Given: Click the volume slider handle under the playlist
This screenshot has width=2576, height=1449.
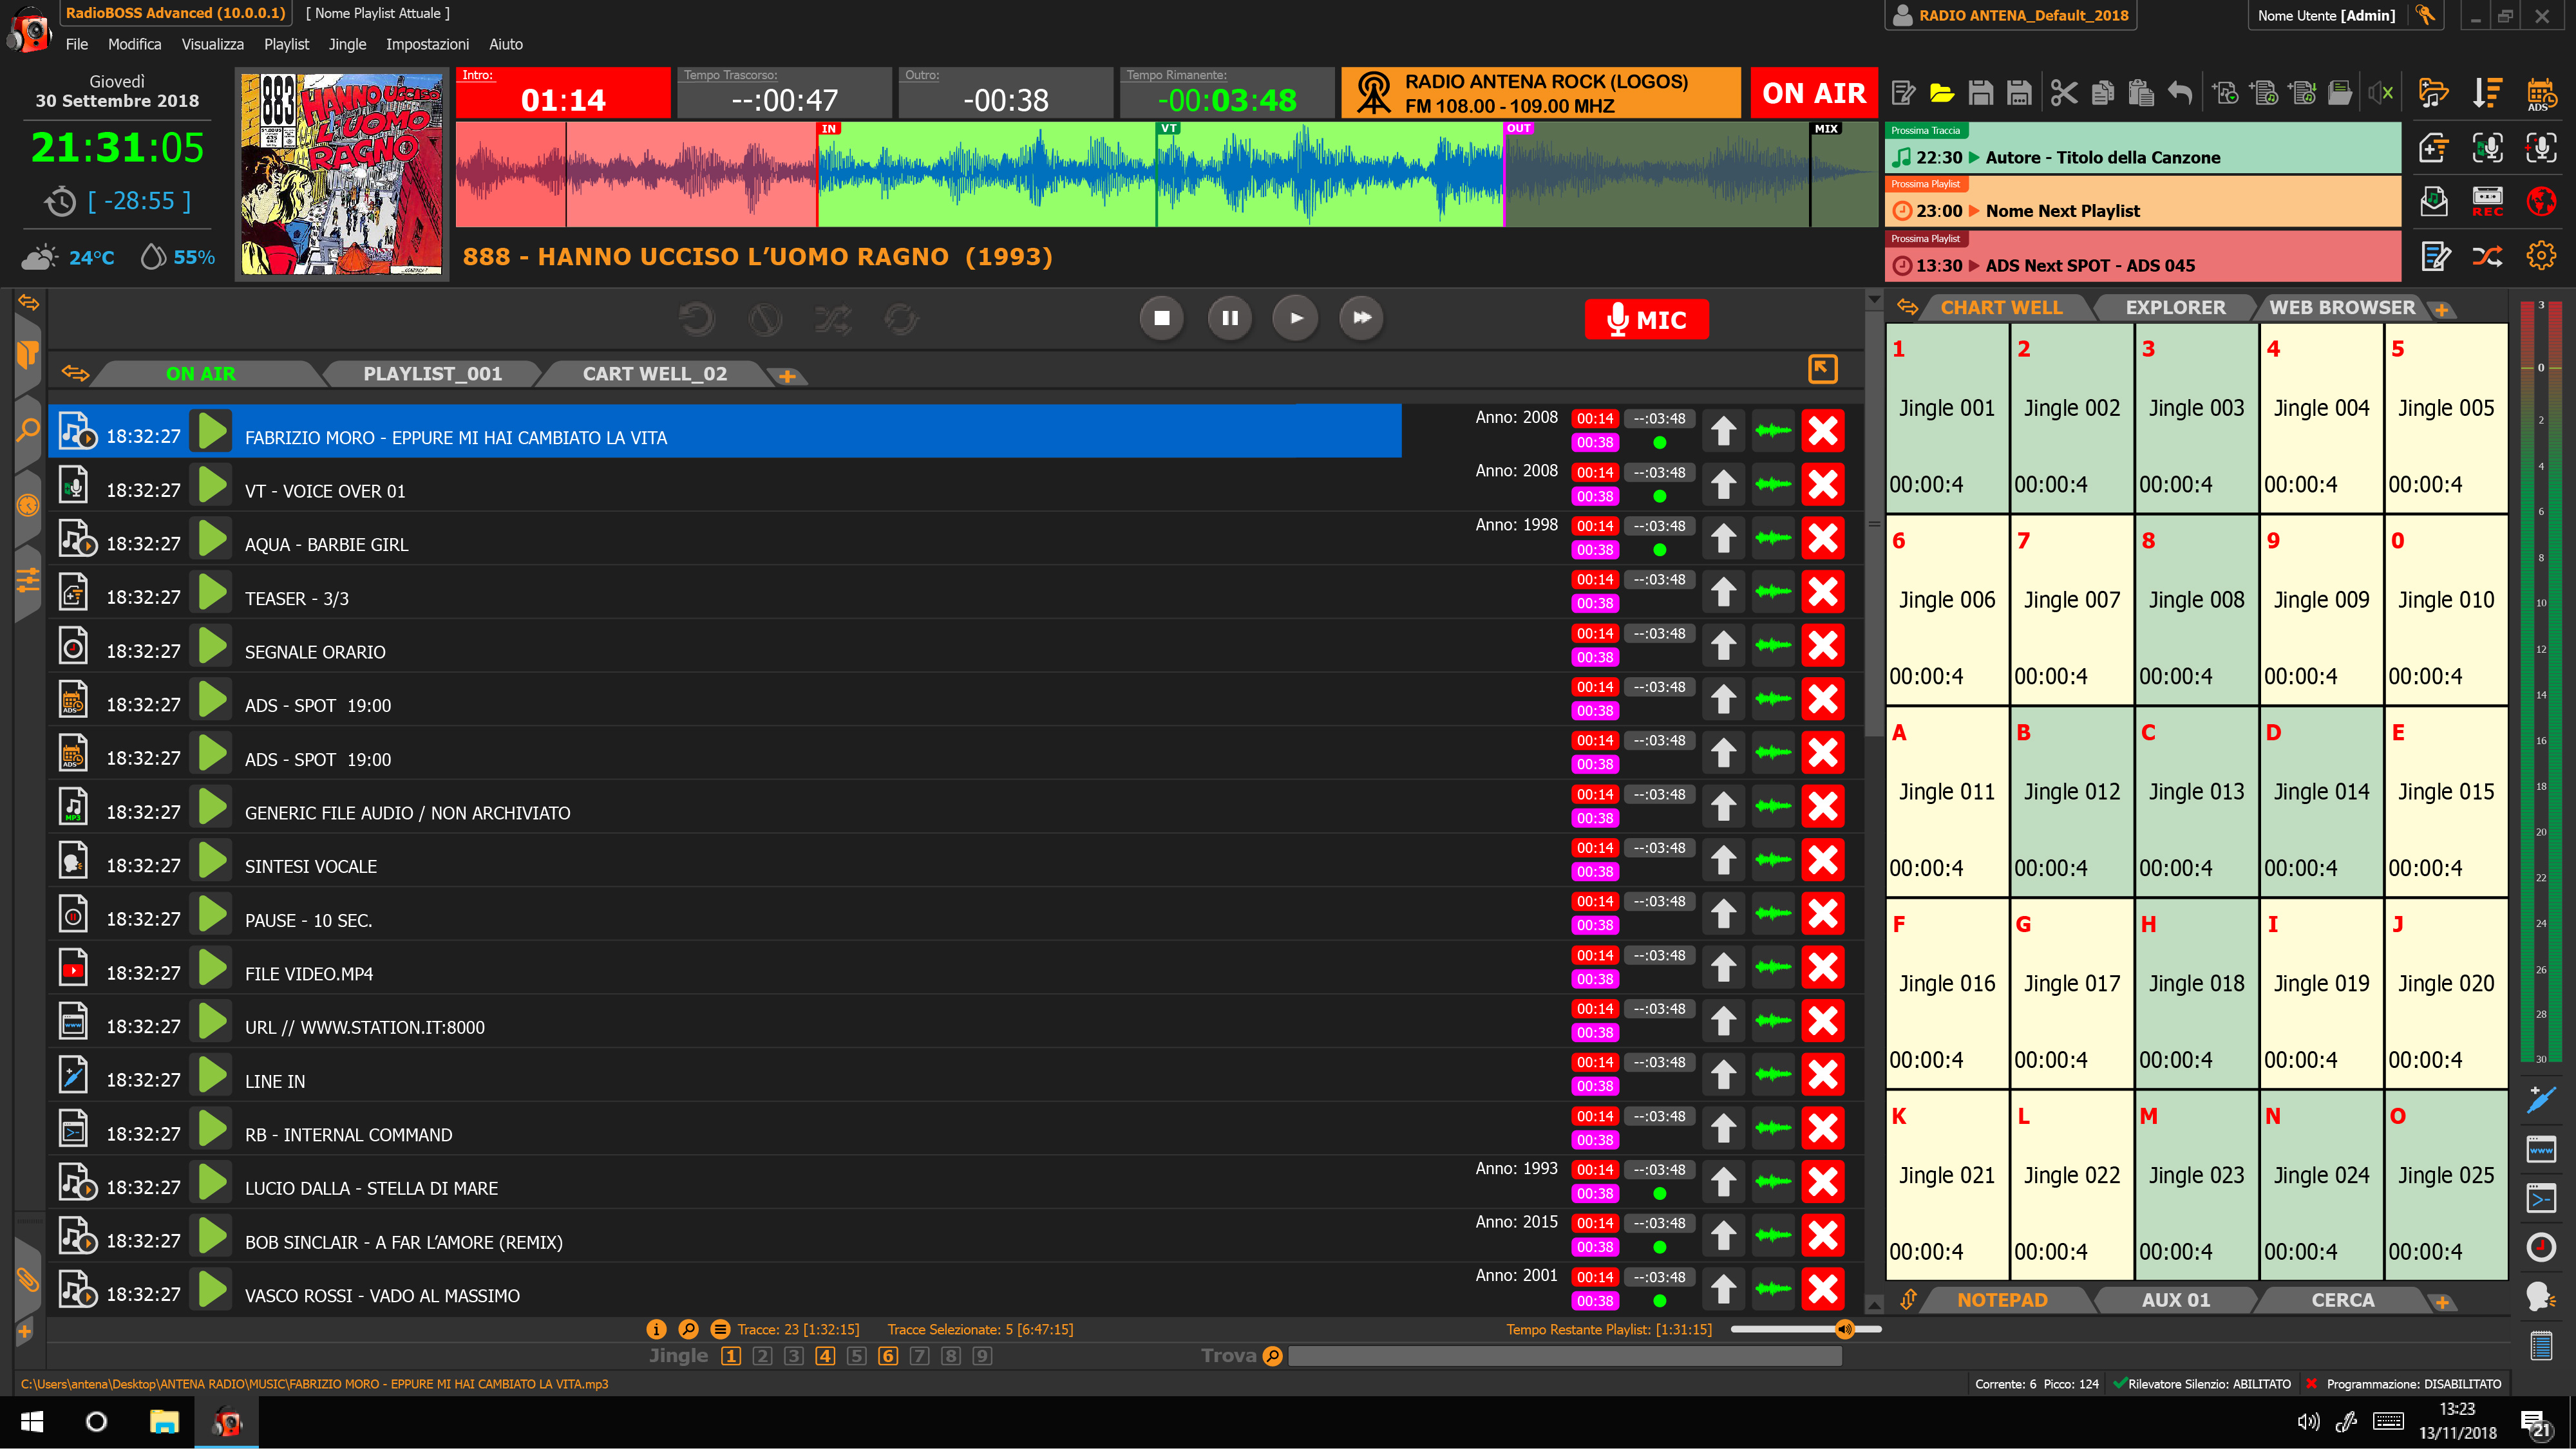Looking at the screenshot, I should click(1845, 1329).
